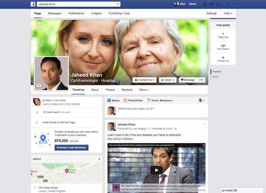Open the Help dropdown menu
This screenshot has width=266, height=193.
pyautogui.click(x=228, y=14)
